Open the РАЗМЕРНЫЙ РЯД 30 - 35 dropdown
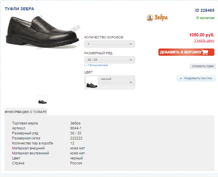Image resolution: width=218 pixels, height=177 pixels. click(110, 60)
